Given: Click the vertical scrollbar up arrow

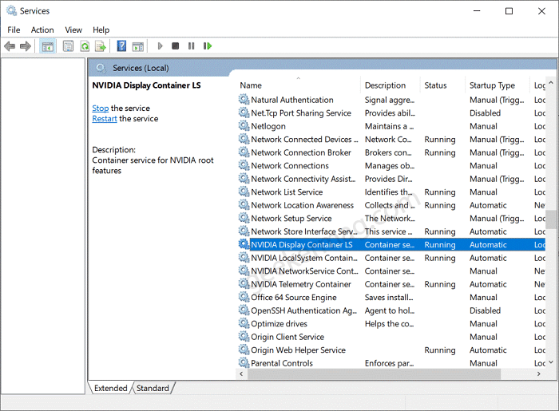Looking at the screenshot, I should pos(551,83).
